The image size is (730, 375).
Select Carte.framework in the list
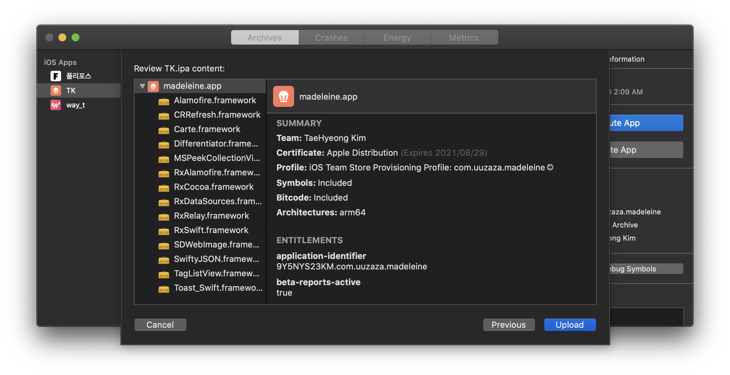pyautogui.click(x=207, y=129)
